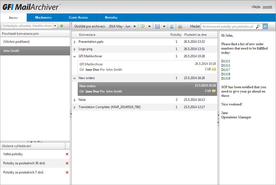
Task: Click Presentation.pptx date 26.5.2014 13:32
Action: pos(194,42)
